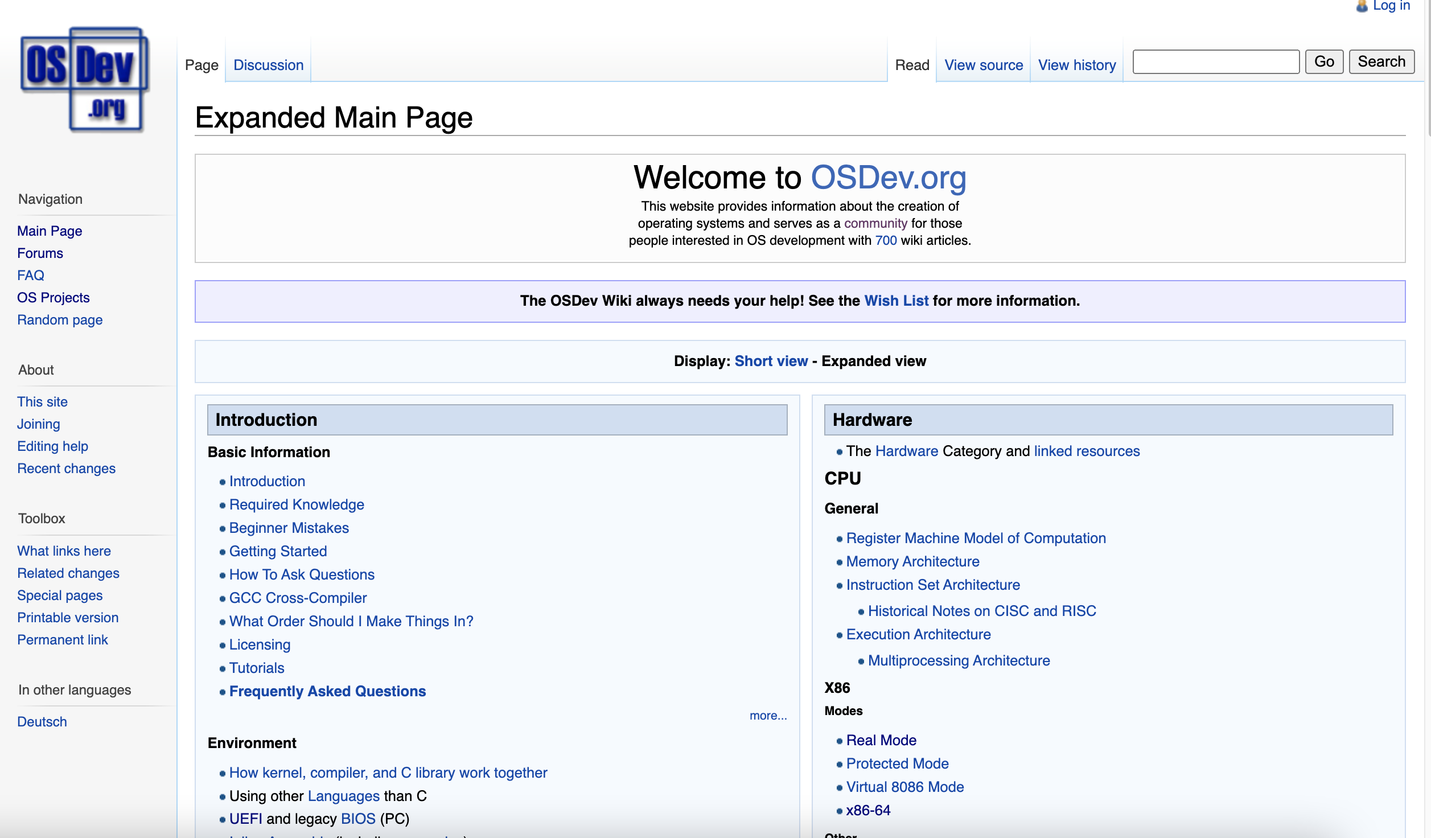Switch display to Short view
The height and width of the screenshot is (838, 1431).
[771, 361]
